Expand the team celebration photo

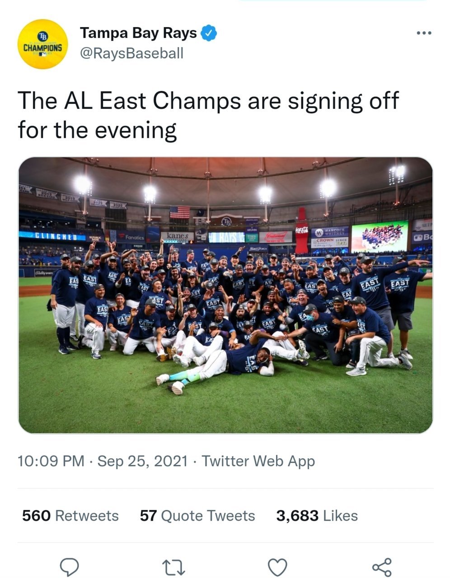tap(225, 295)
